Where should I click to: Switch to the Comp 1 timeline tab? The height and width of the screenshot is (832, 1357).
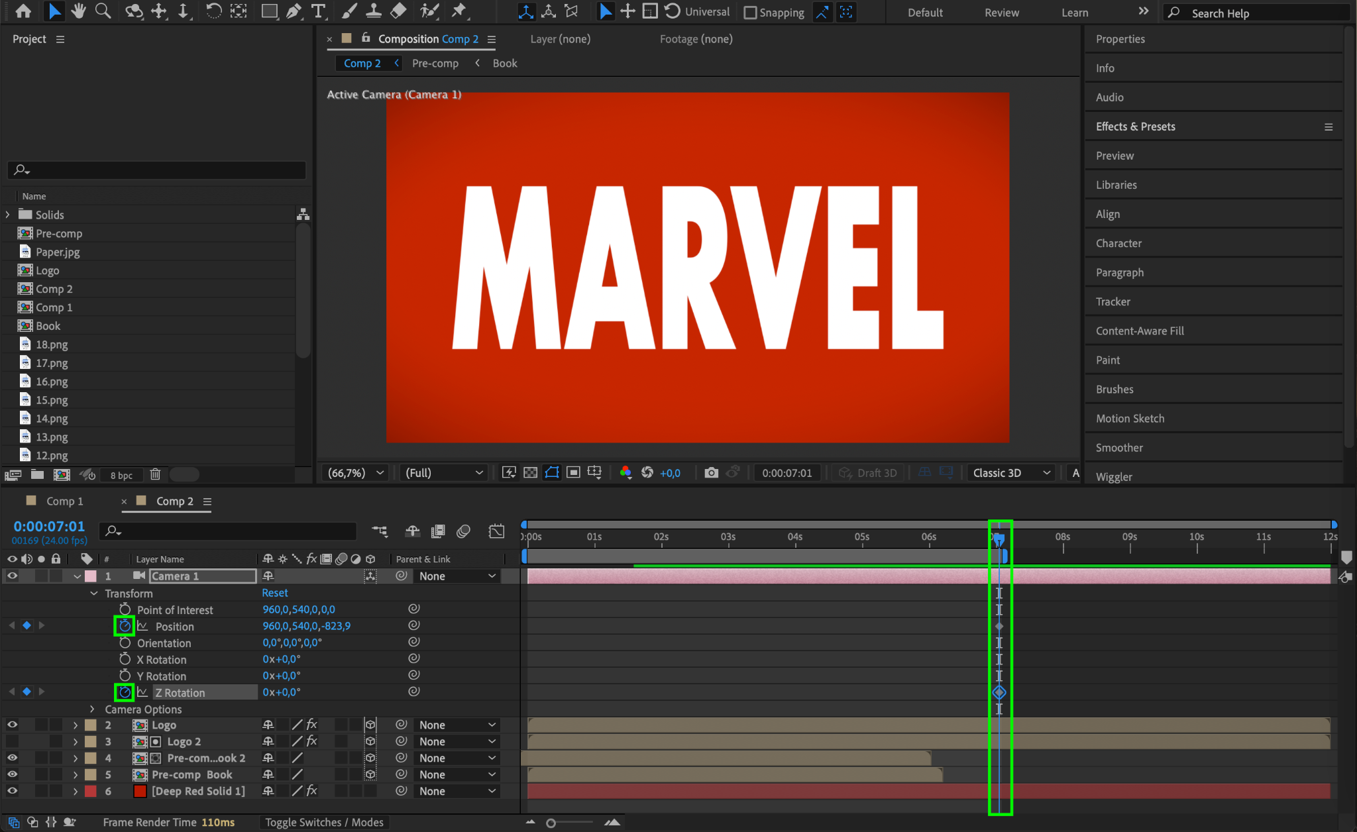tap(64, 501)
